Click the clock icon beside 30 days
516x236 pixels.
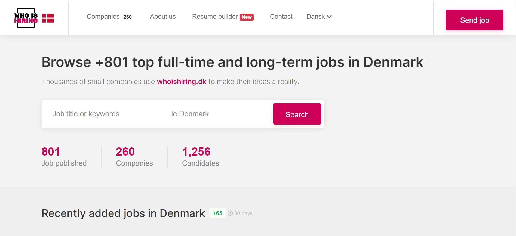click(x=230, y=213)
